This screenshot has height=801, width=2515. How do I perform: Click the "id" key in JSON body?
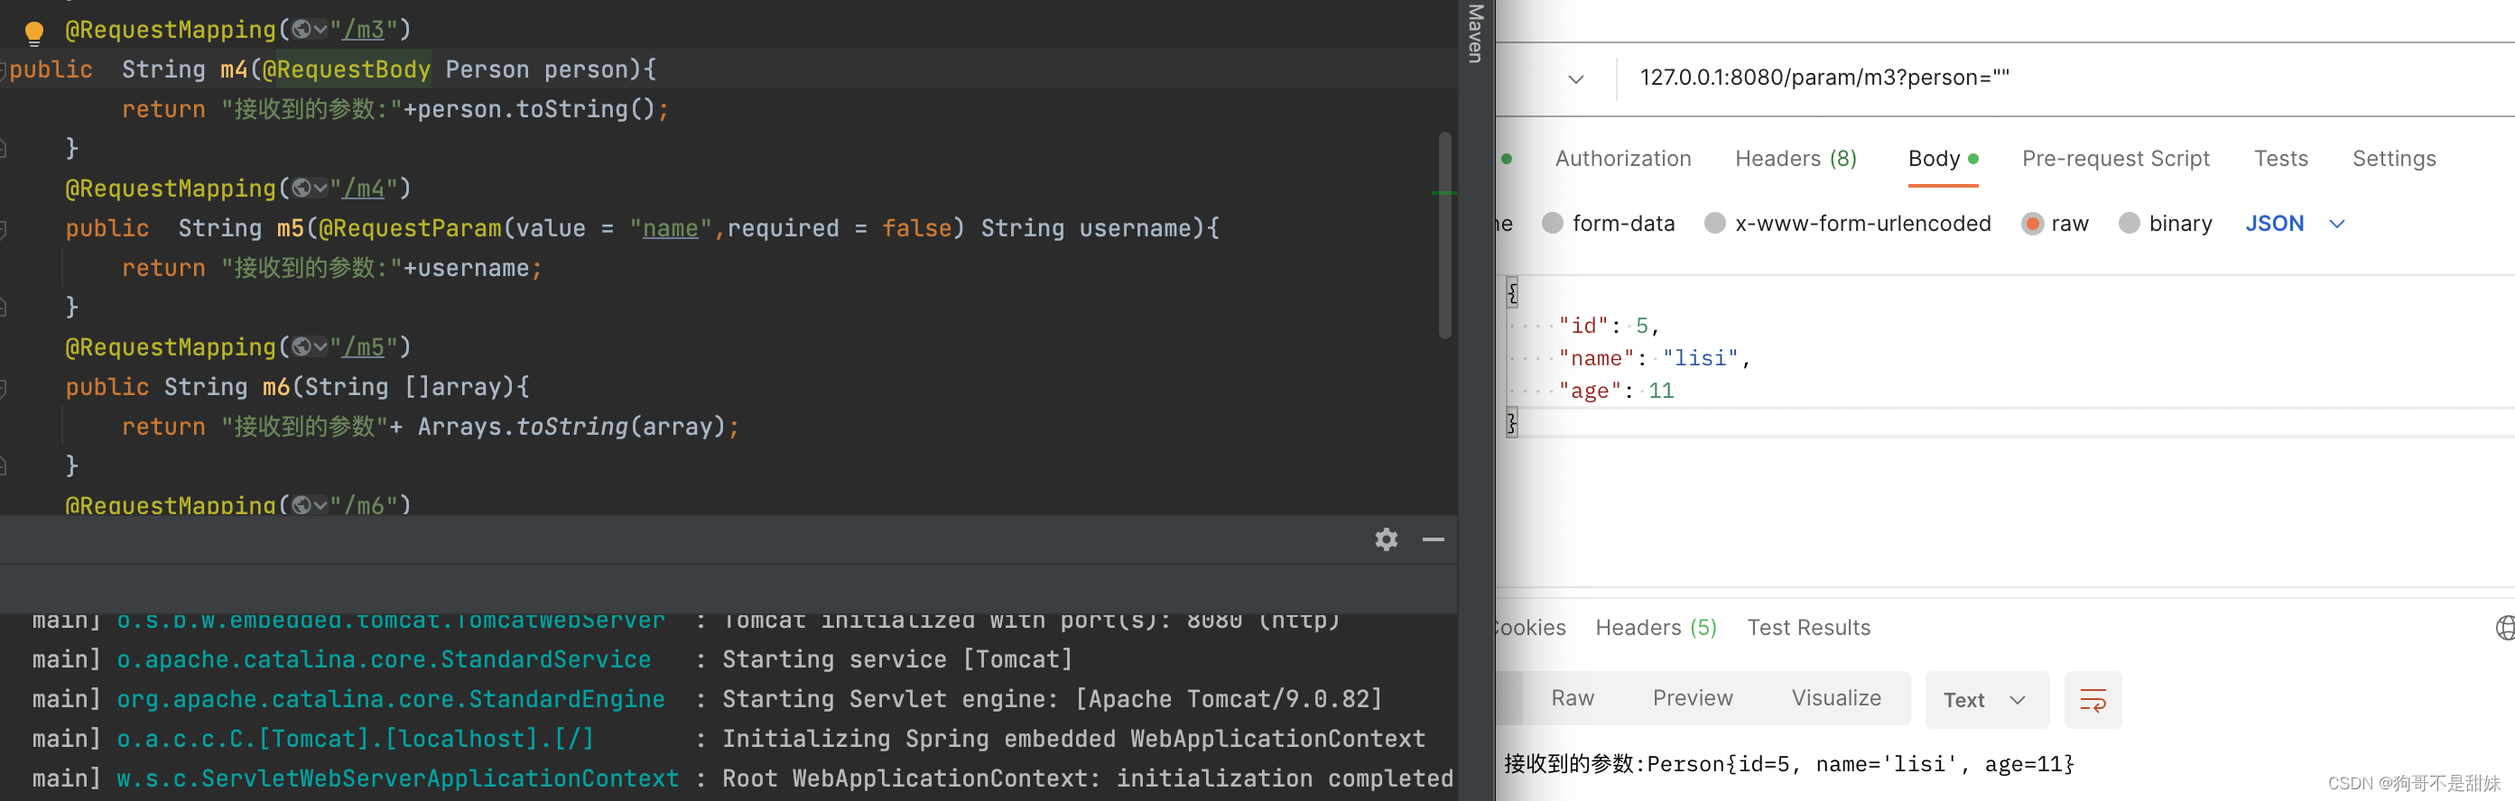click(x=1582, y=326)
